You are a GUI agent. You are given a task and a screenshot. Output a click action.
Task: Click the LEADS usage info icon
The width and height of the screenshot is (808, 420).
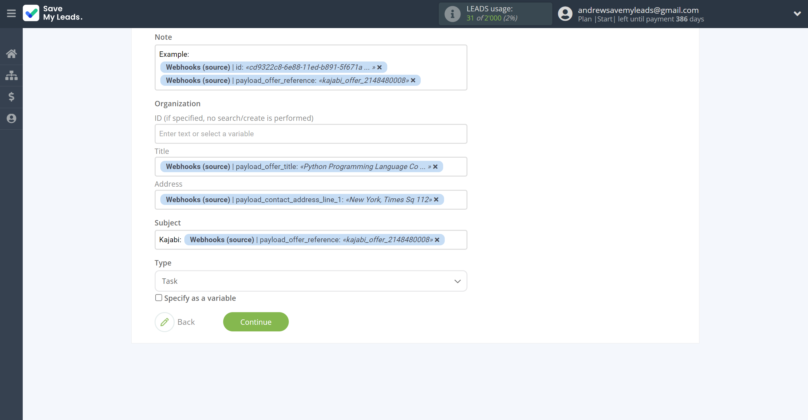point(452,14)
